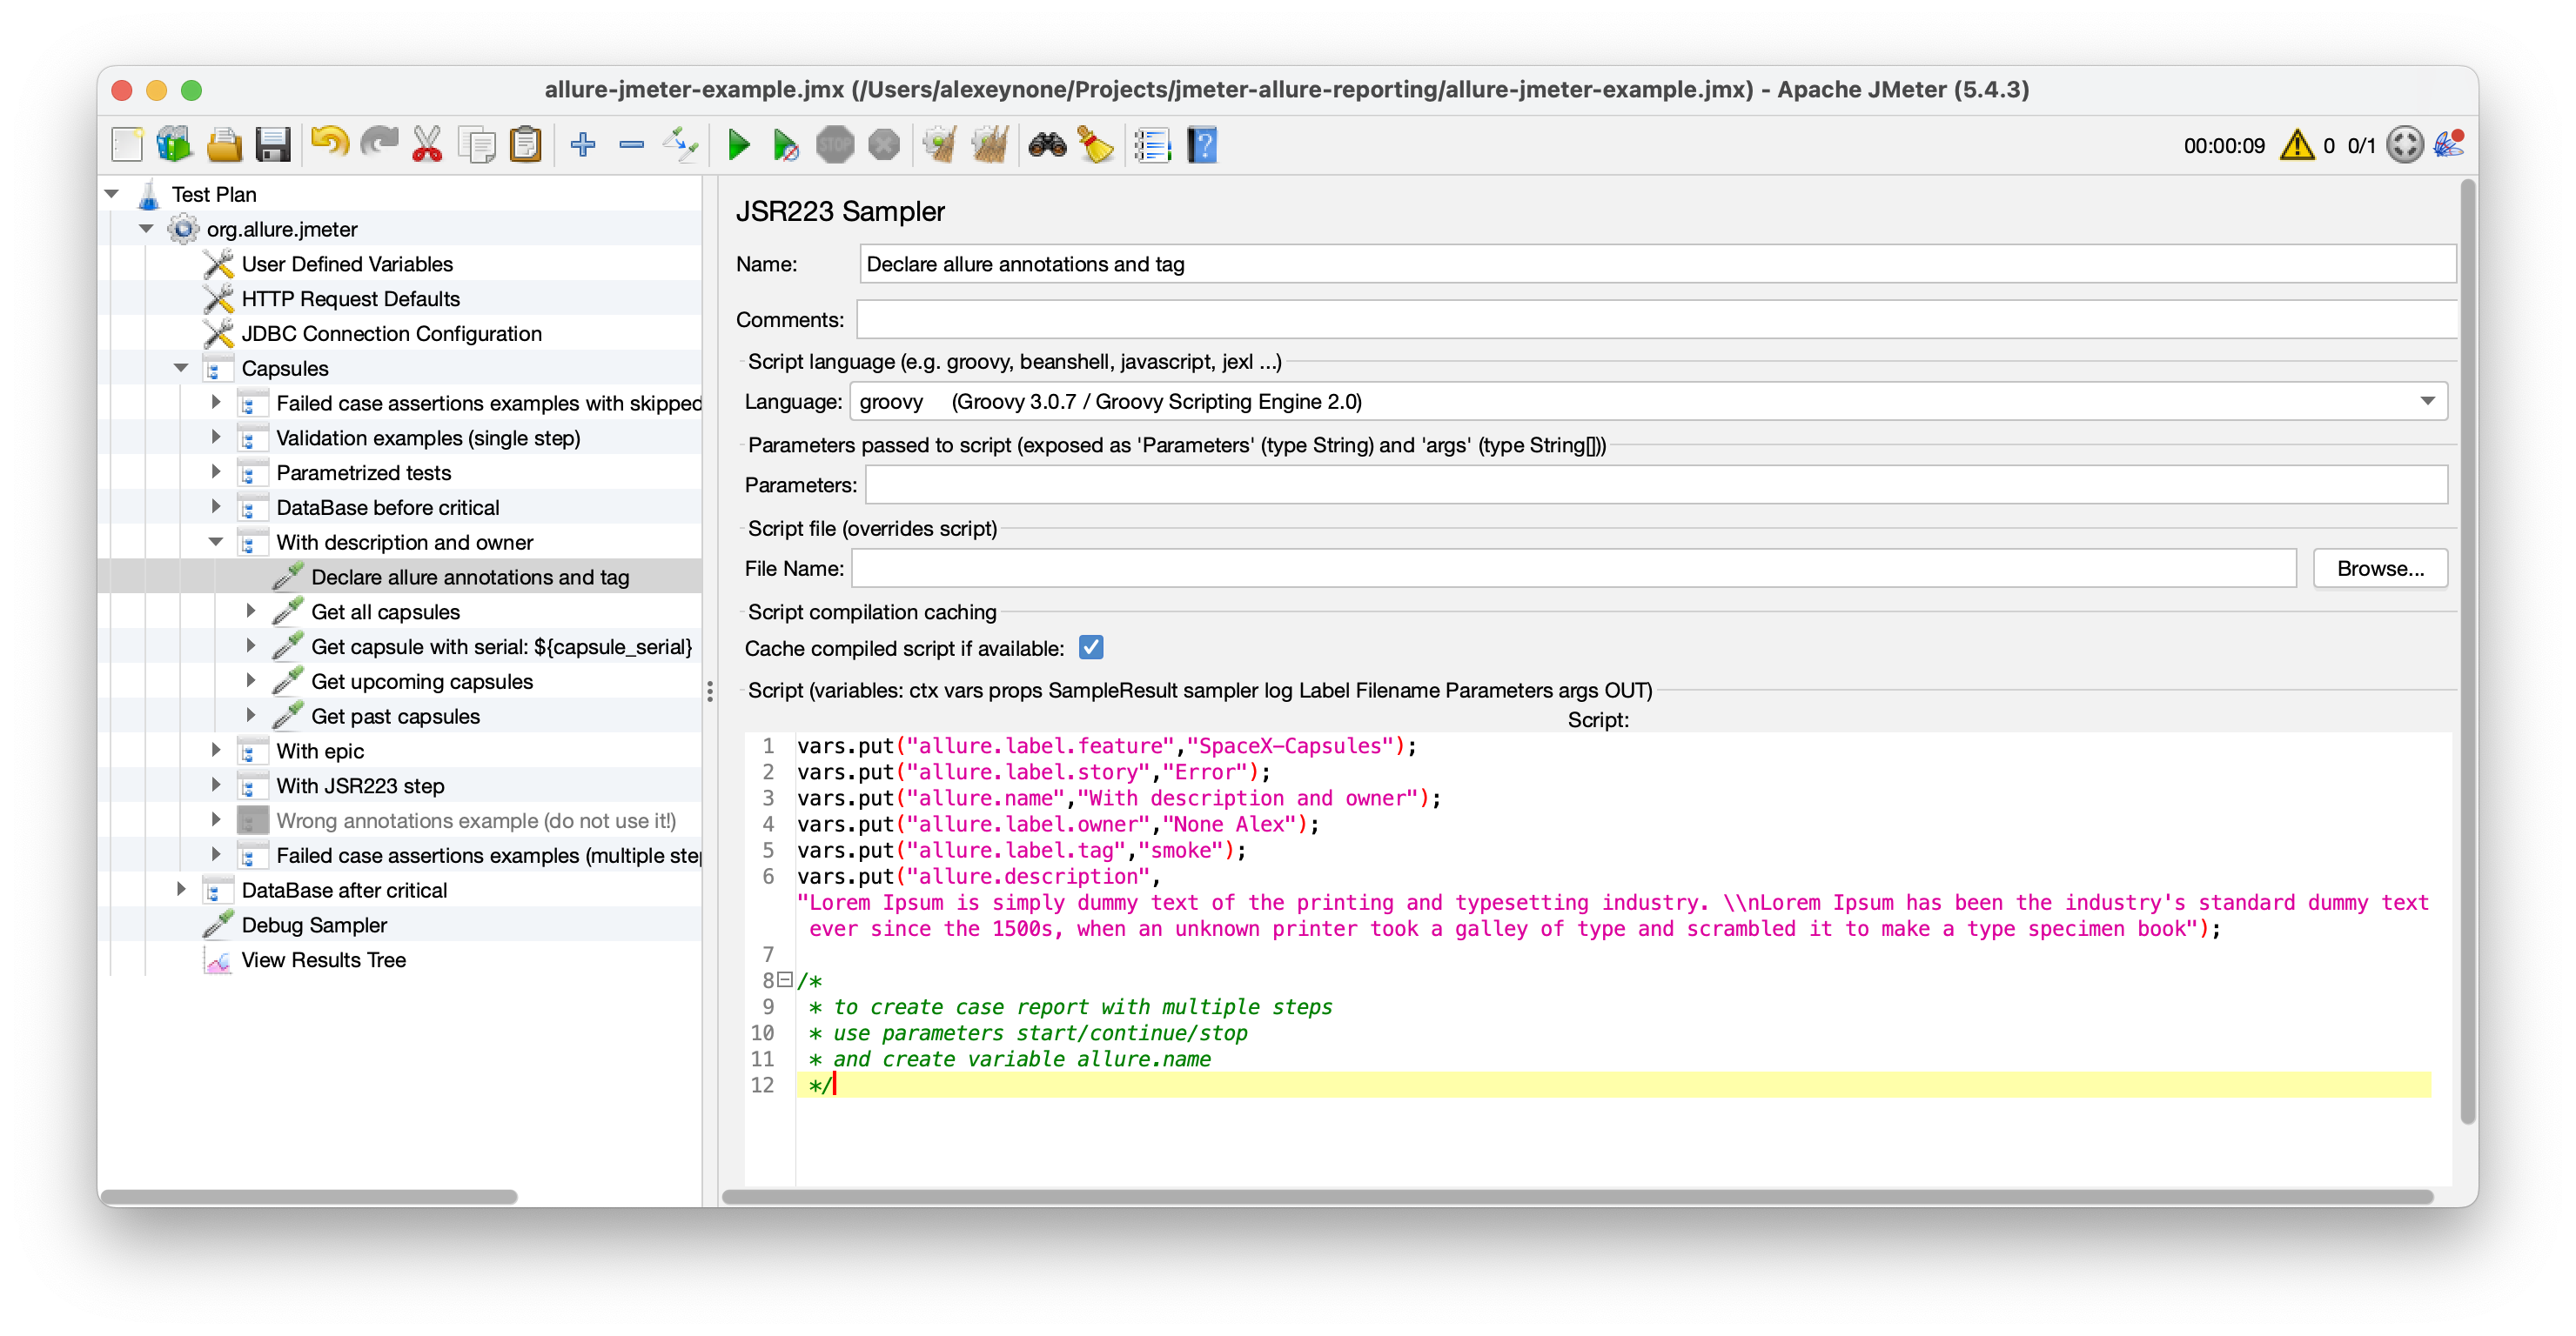This screenshot has width=2576, height=1336.
Task: Toggle Cache compiled script checkbox
Action: tap(1091, 647)
